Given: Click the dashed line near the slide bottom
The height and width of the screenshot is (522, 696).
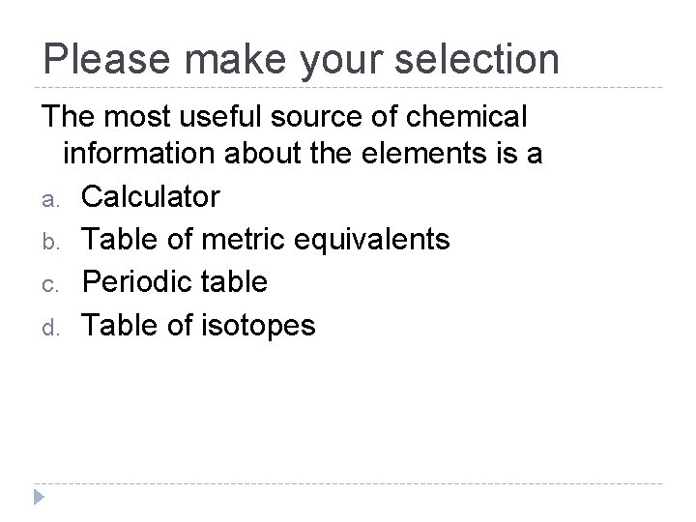Looking at the screenshot, I should (348, 483).
